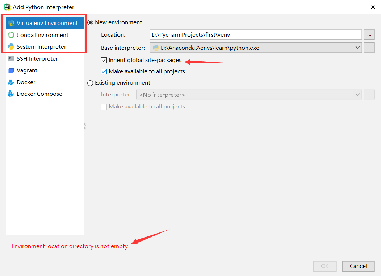Click the 'Environment location directory is not empty' message
Screen dimensions: 381x276
pyautogui.click(x=70, y=246)
